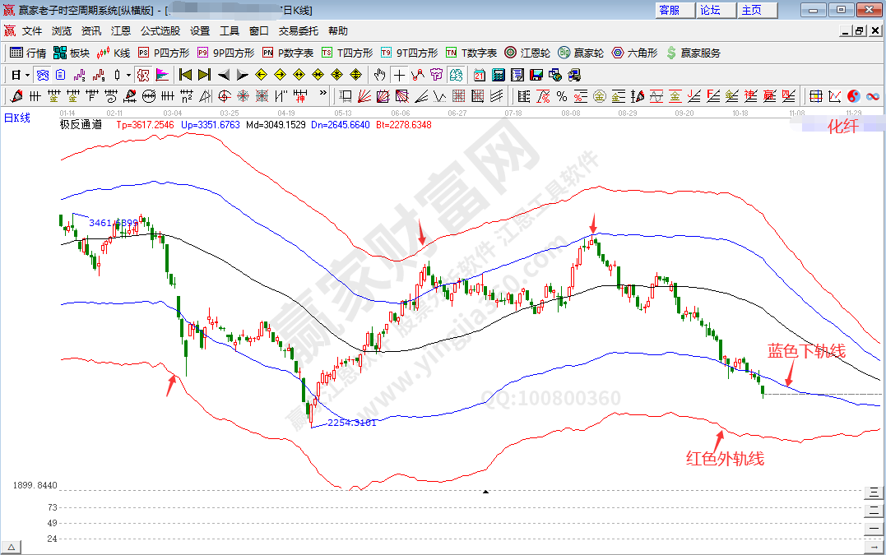This screenshot has width=886, height=555.
Task: Click the 日K线 label on chart
Action: tap(17, 118)
